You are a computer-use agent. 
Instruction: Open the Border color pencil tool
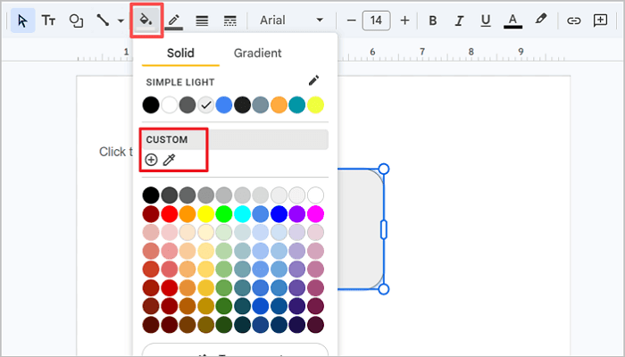(x=174, y=21)
